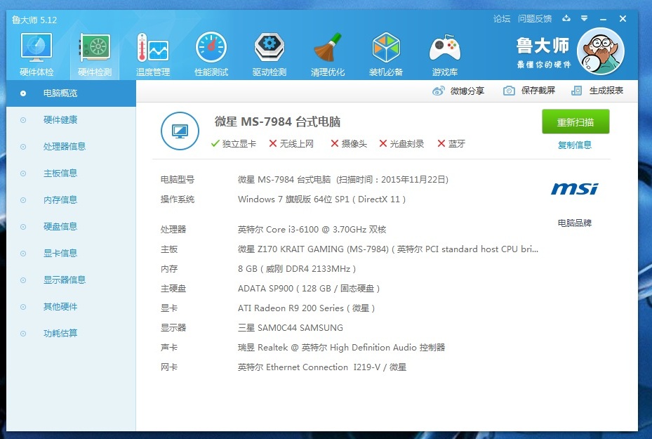Screen dimensions: 652x439
Task: Click 生成报表 generate report text
Action: [x=606, y=91]
